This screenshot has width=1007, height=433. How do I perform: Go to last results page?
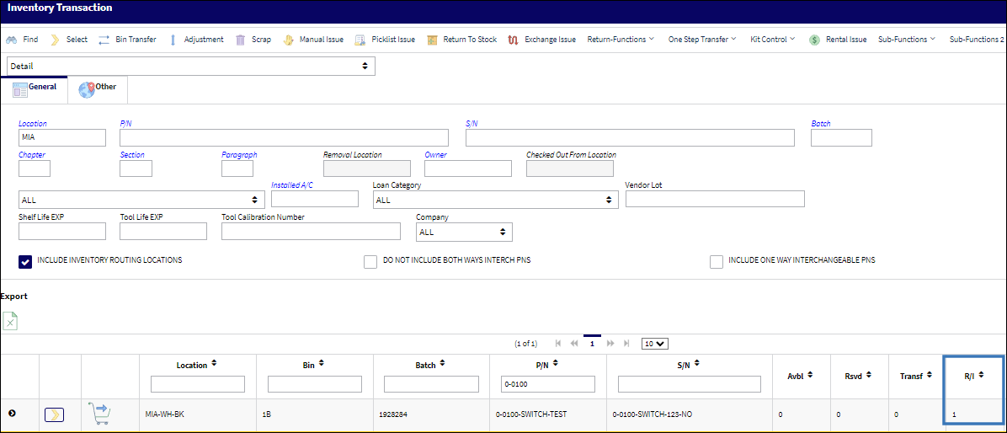pyautogui.click(x=626, y=344)
